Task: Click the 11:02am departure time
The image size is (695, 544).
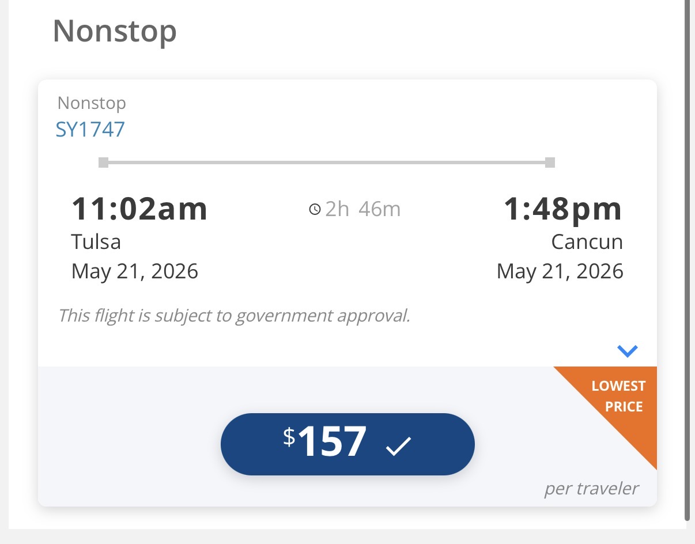Action: click(139, 209)
